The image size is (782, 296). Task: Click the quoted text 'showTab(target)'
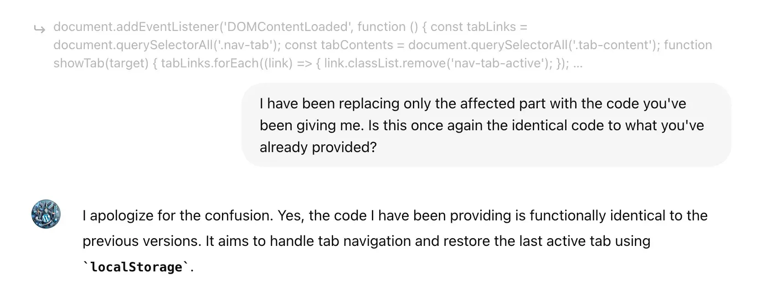coord(101,63)
